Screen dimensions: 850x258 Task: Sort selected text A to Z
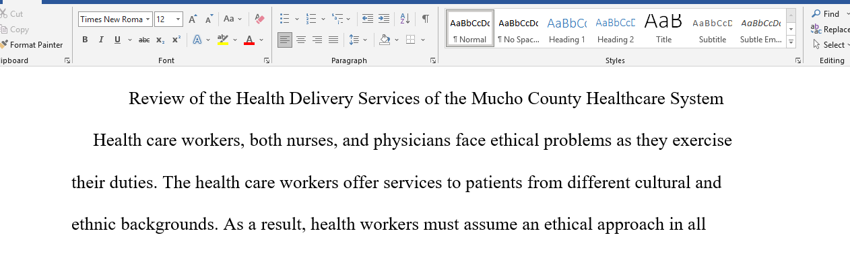[x=405, y=19]
